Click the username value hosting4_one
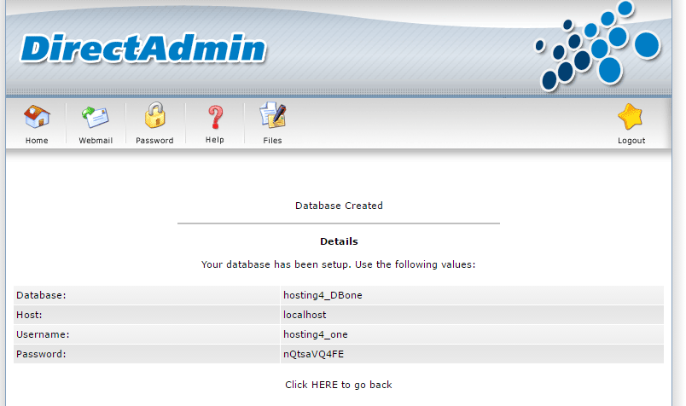The width and height of the screenshot is (686, 406). coord(316,334)
